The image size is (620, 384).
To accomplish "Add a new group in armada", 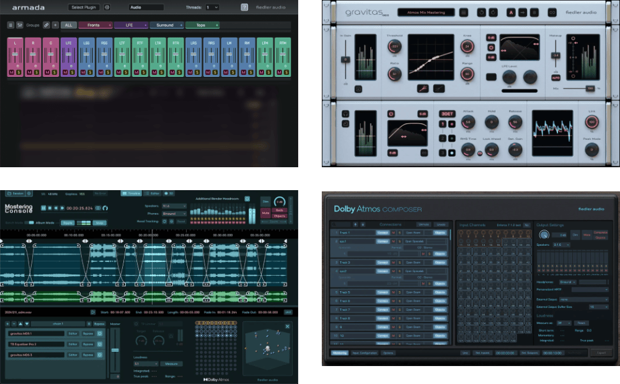I will point(55,25).
